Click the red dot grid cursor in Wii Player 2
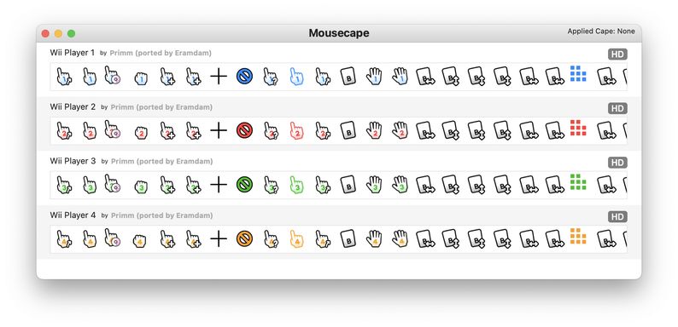The image size is (678, 327). click(x=578, y=128)
